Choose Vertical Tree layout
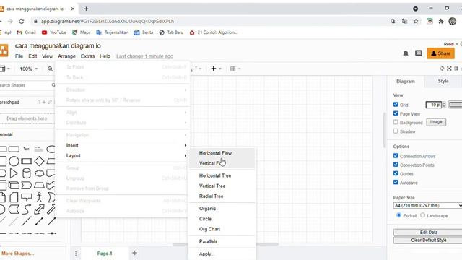Screen dimensions: 462x260 point(222,186)
